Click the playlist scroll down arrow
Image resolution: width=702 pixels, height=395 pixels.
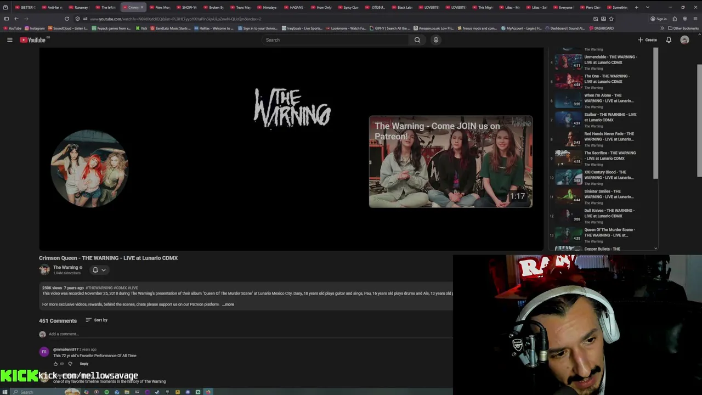pyautogui.click(x=655, y=249)
